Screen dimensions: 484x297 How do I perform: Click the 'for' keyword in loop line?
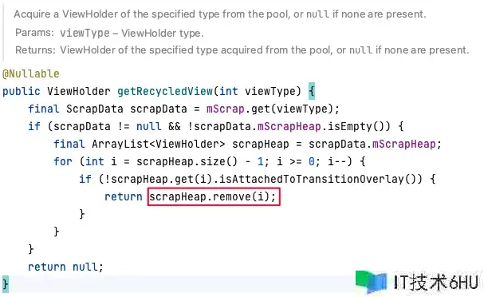click(63, 161)
